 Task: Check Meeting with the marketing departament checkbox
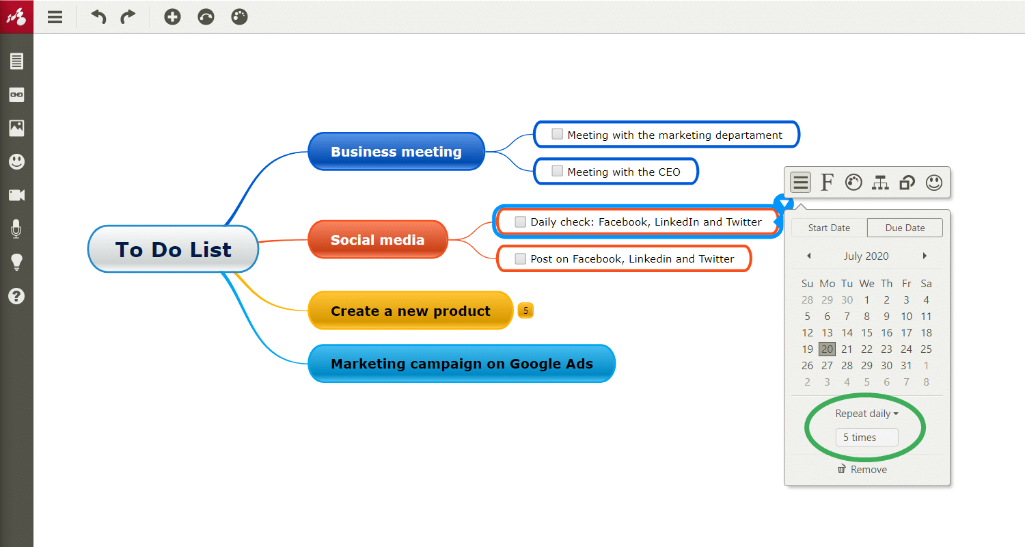tap(557, 134)
